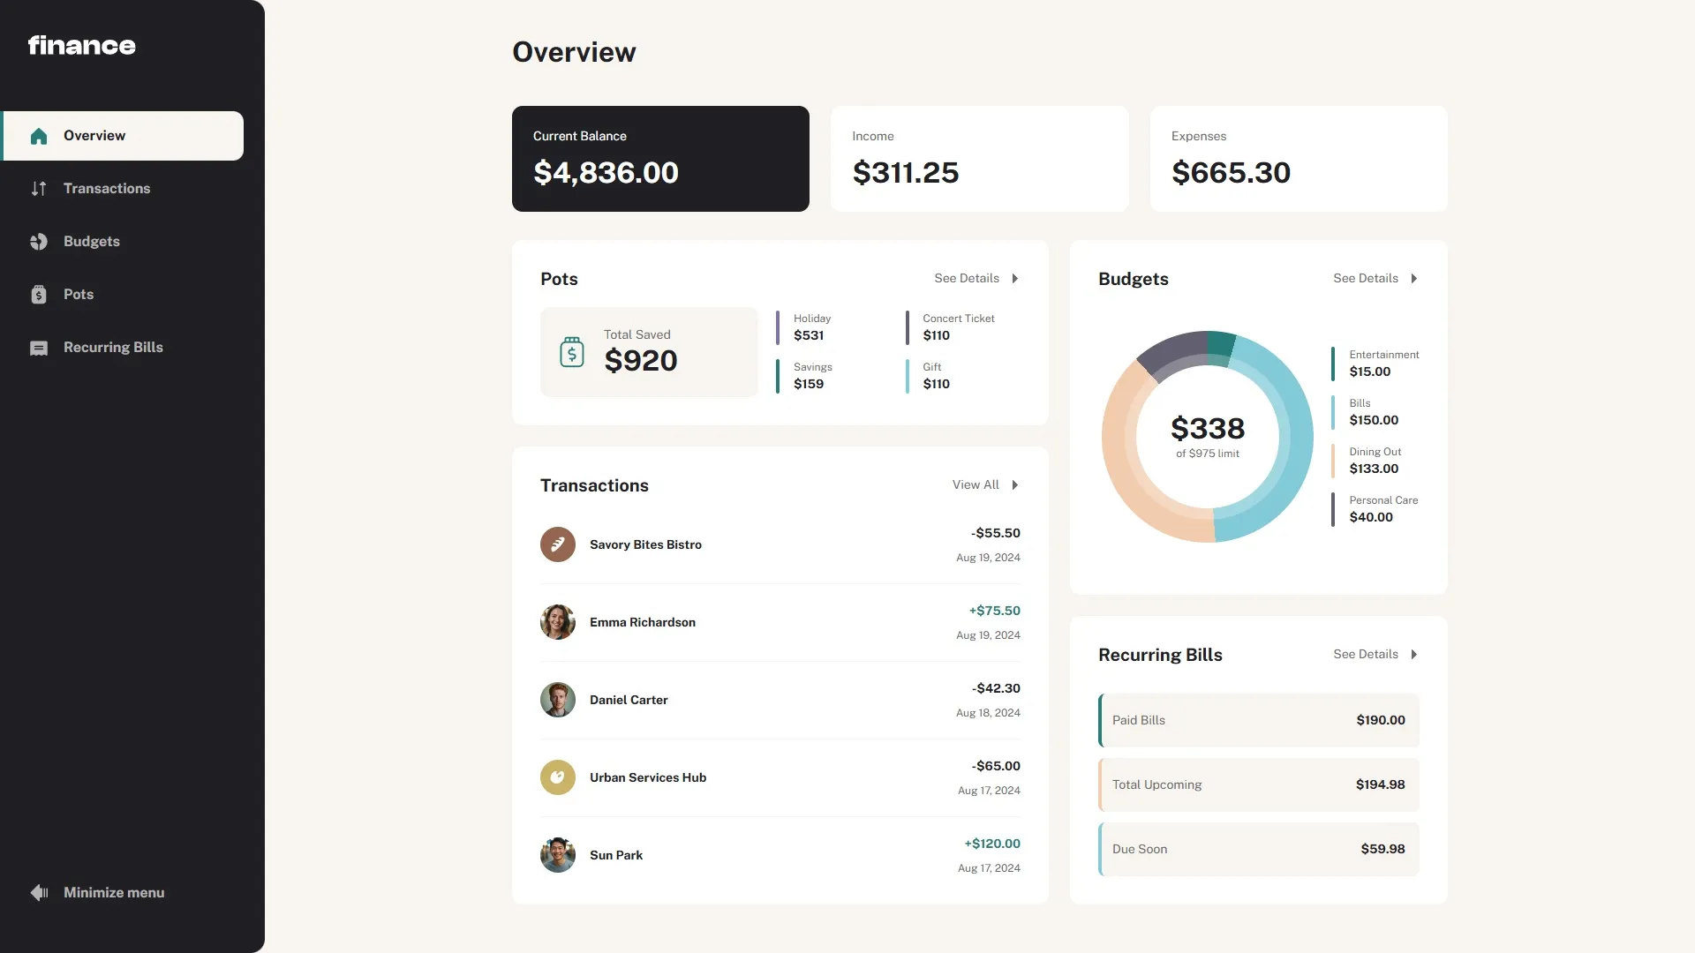Click View All in Transactions card

976,485
